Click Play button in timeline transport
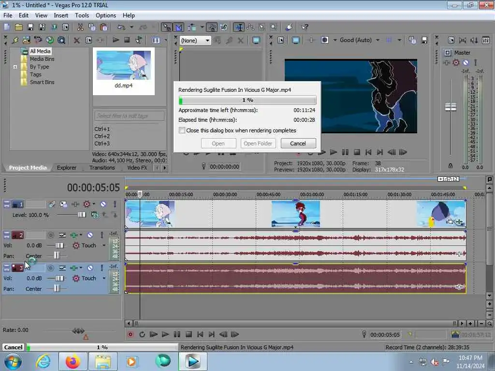The width and height of the screenshot is (495, 371). pos(165,334)
